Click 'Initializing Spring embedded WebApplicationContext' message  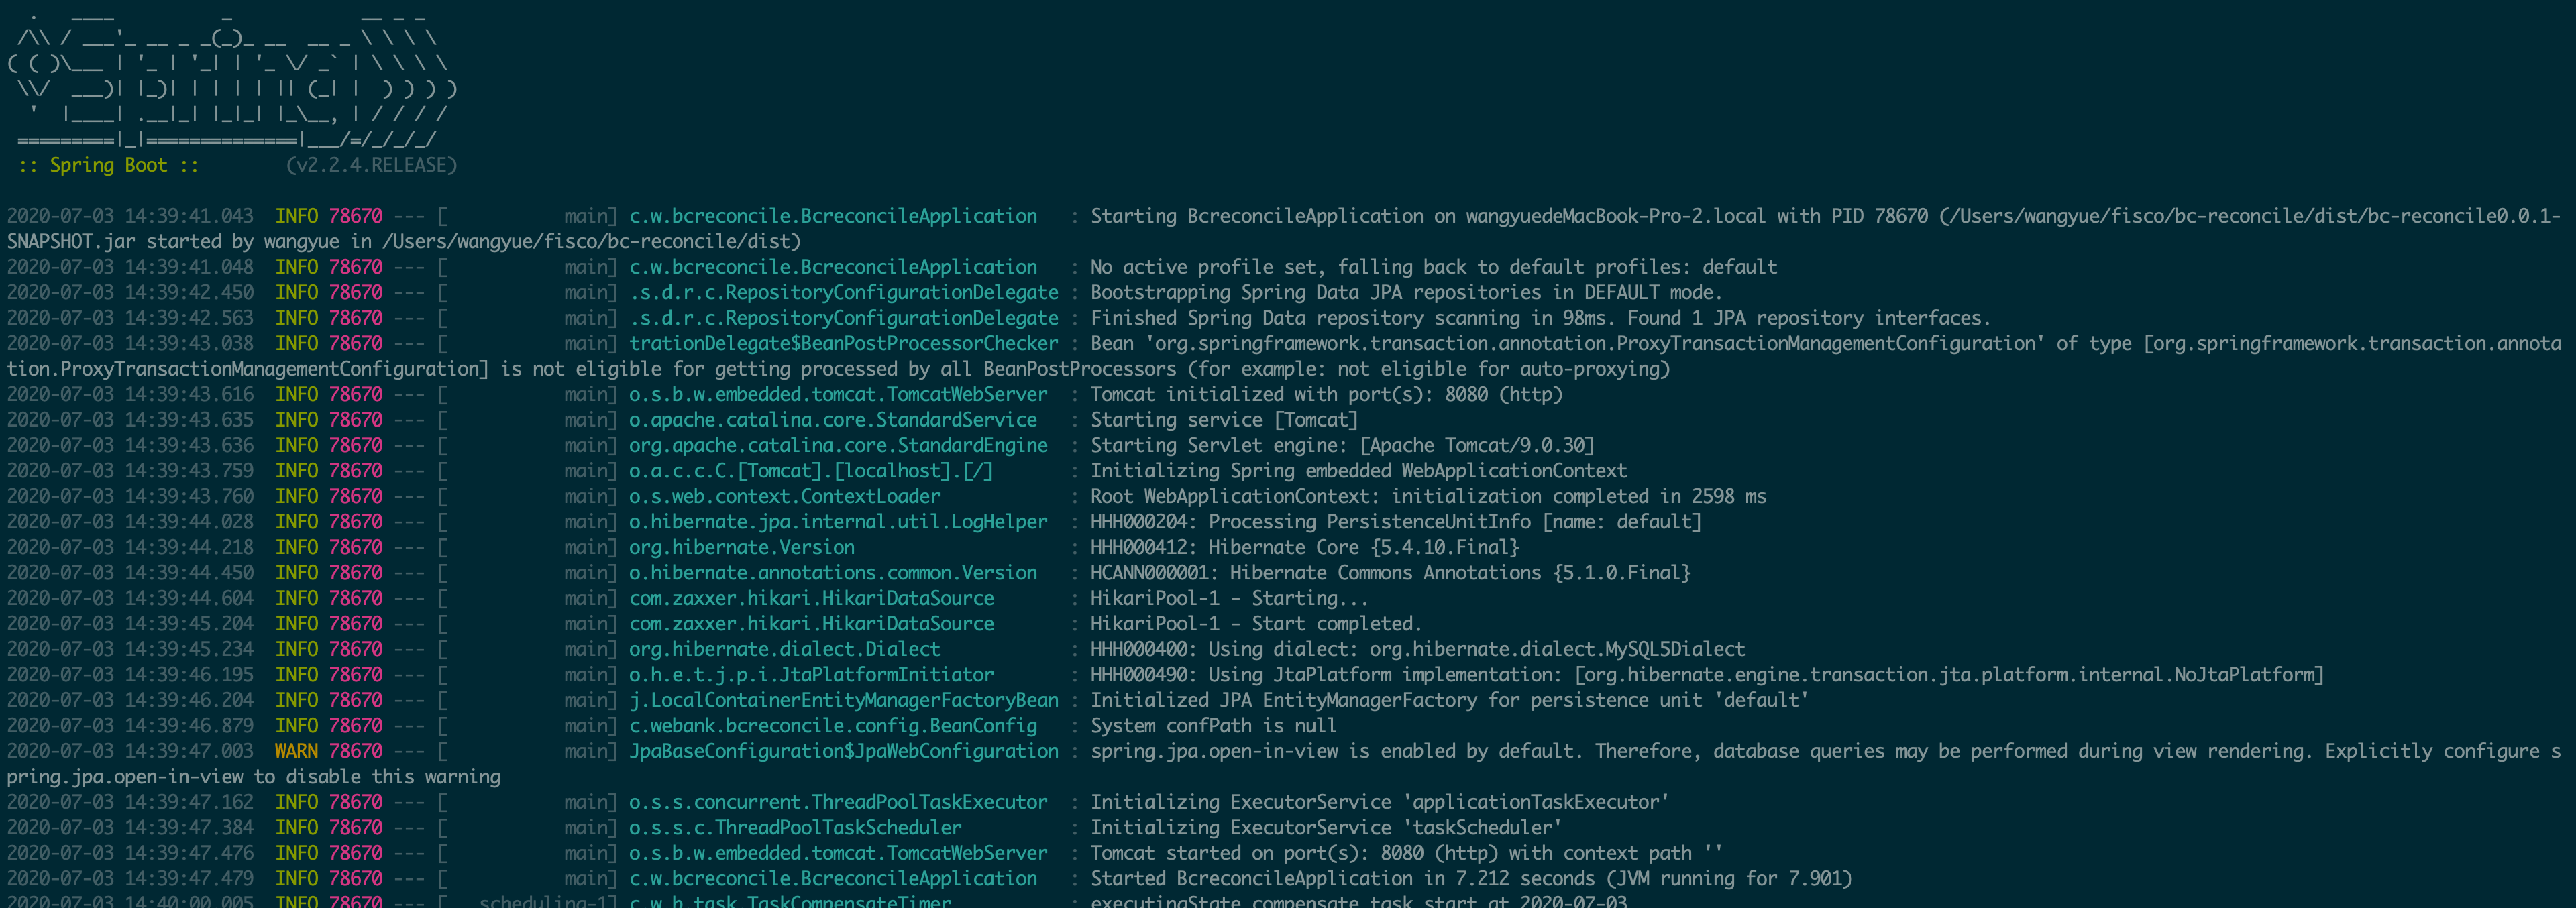coord(1358,471)
